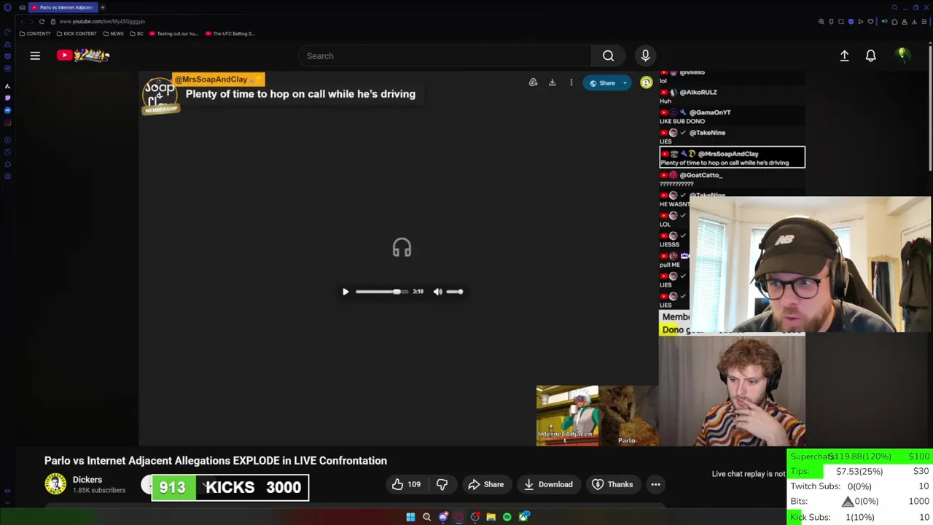The width and height of the screenshot is (933, 525).
Task: Open the CONTENT? bookmarks folder
Action: click(35, 34)
